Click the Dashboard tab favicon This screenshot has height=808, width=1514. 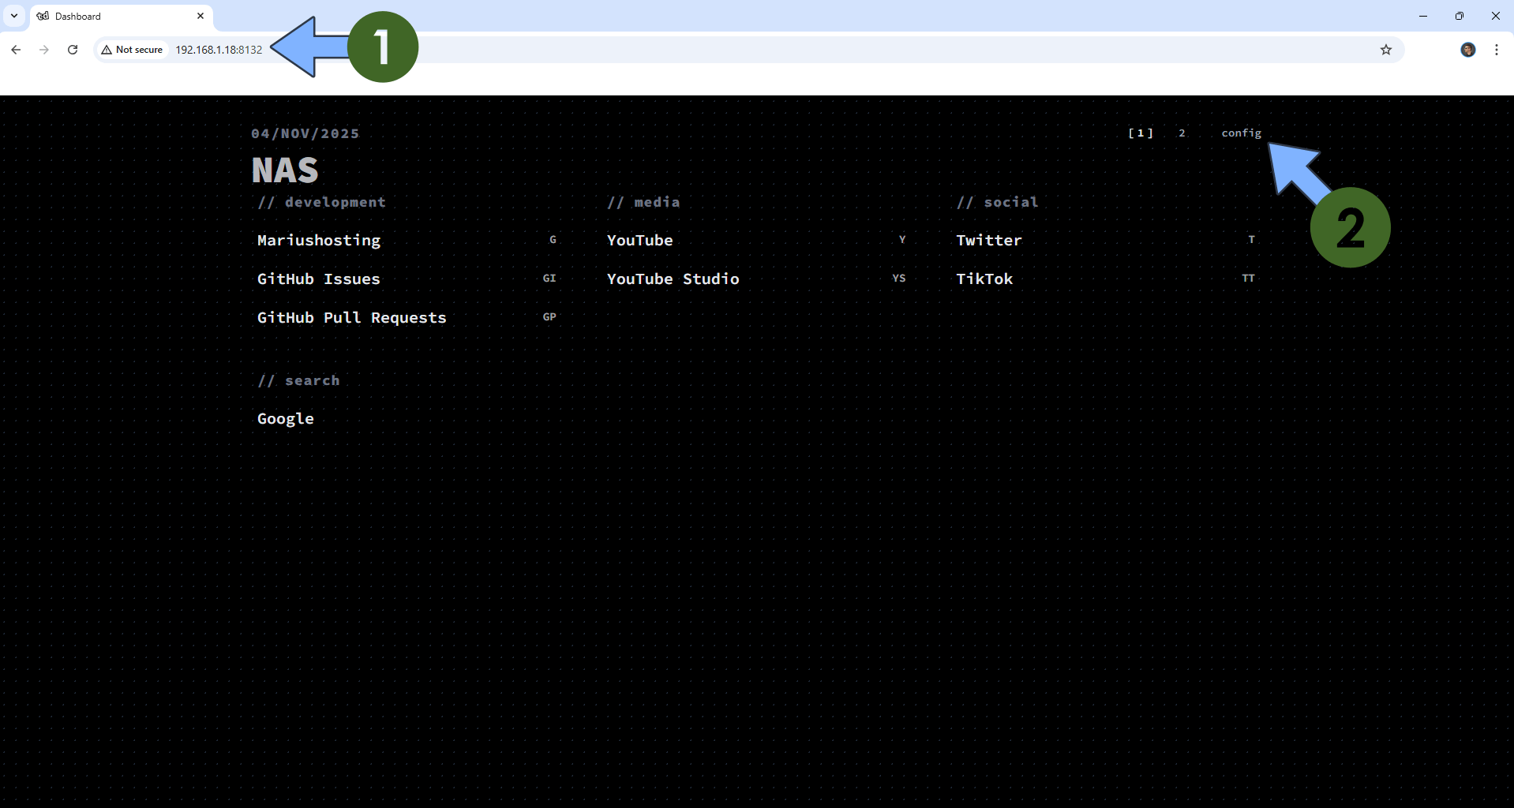tap(43, 16)
